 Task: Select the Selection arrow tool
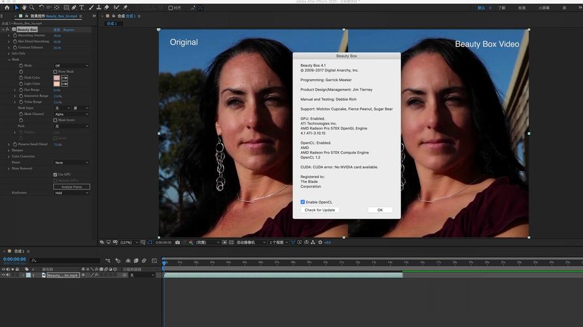point(17,7)
